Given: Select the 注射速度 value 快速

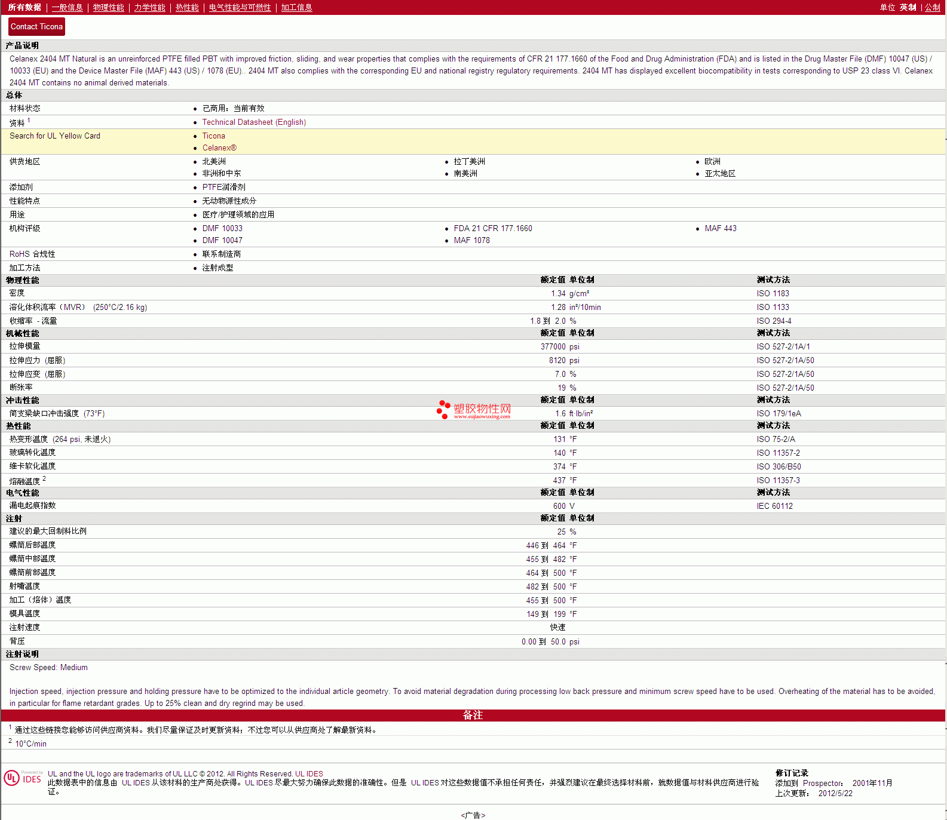Looking at the screenshot, I should (x=557, y=627).
